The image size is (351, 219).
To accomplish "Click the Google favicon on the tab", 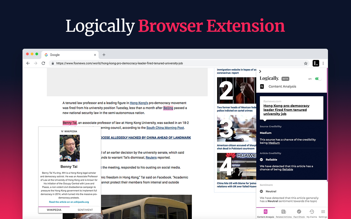I will (x=46, y=55).
